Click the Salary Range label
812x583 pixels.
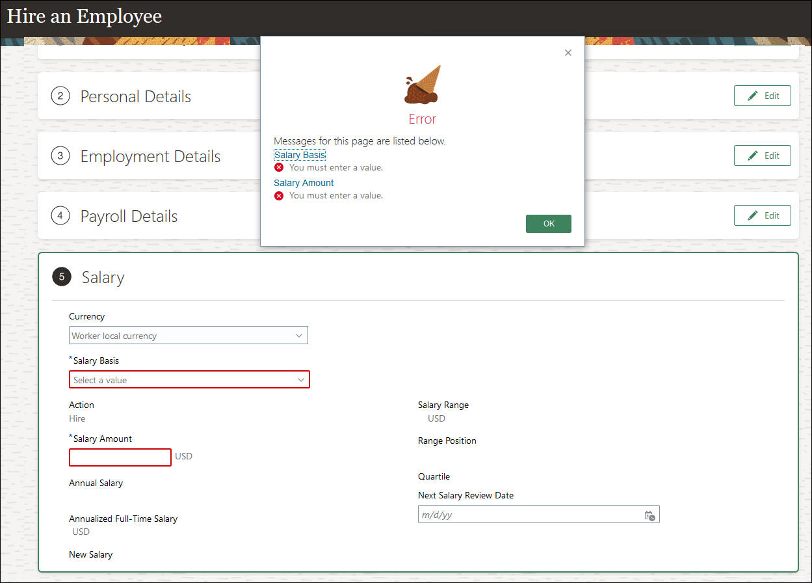click(443, 405)
